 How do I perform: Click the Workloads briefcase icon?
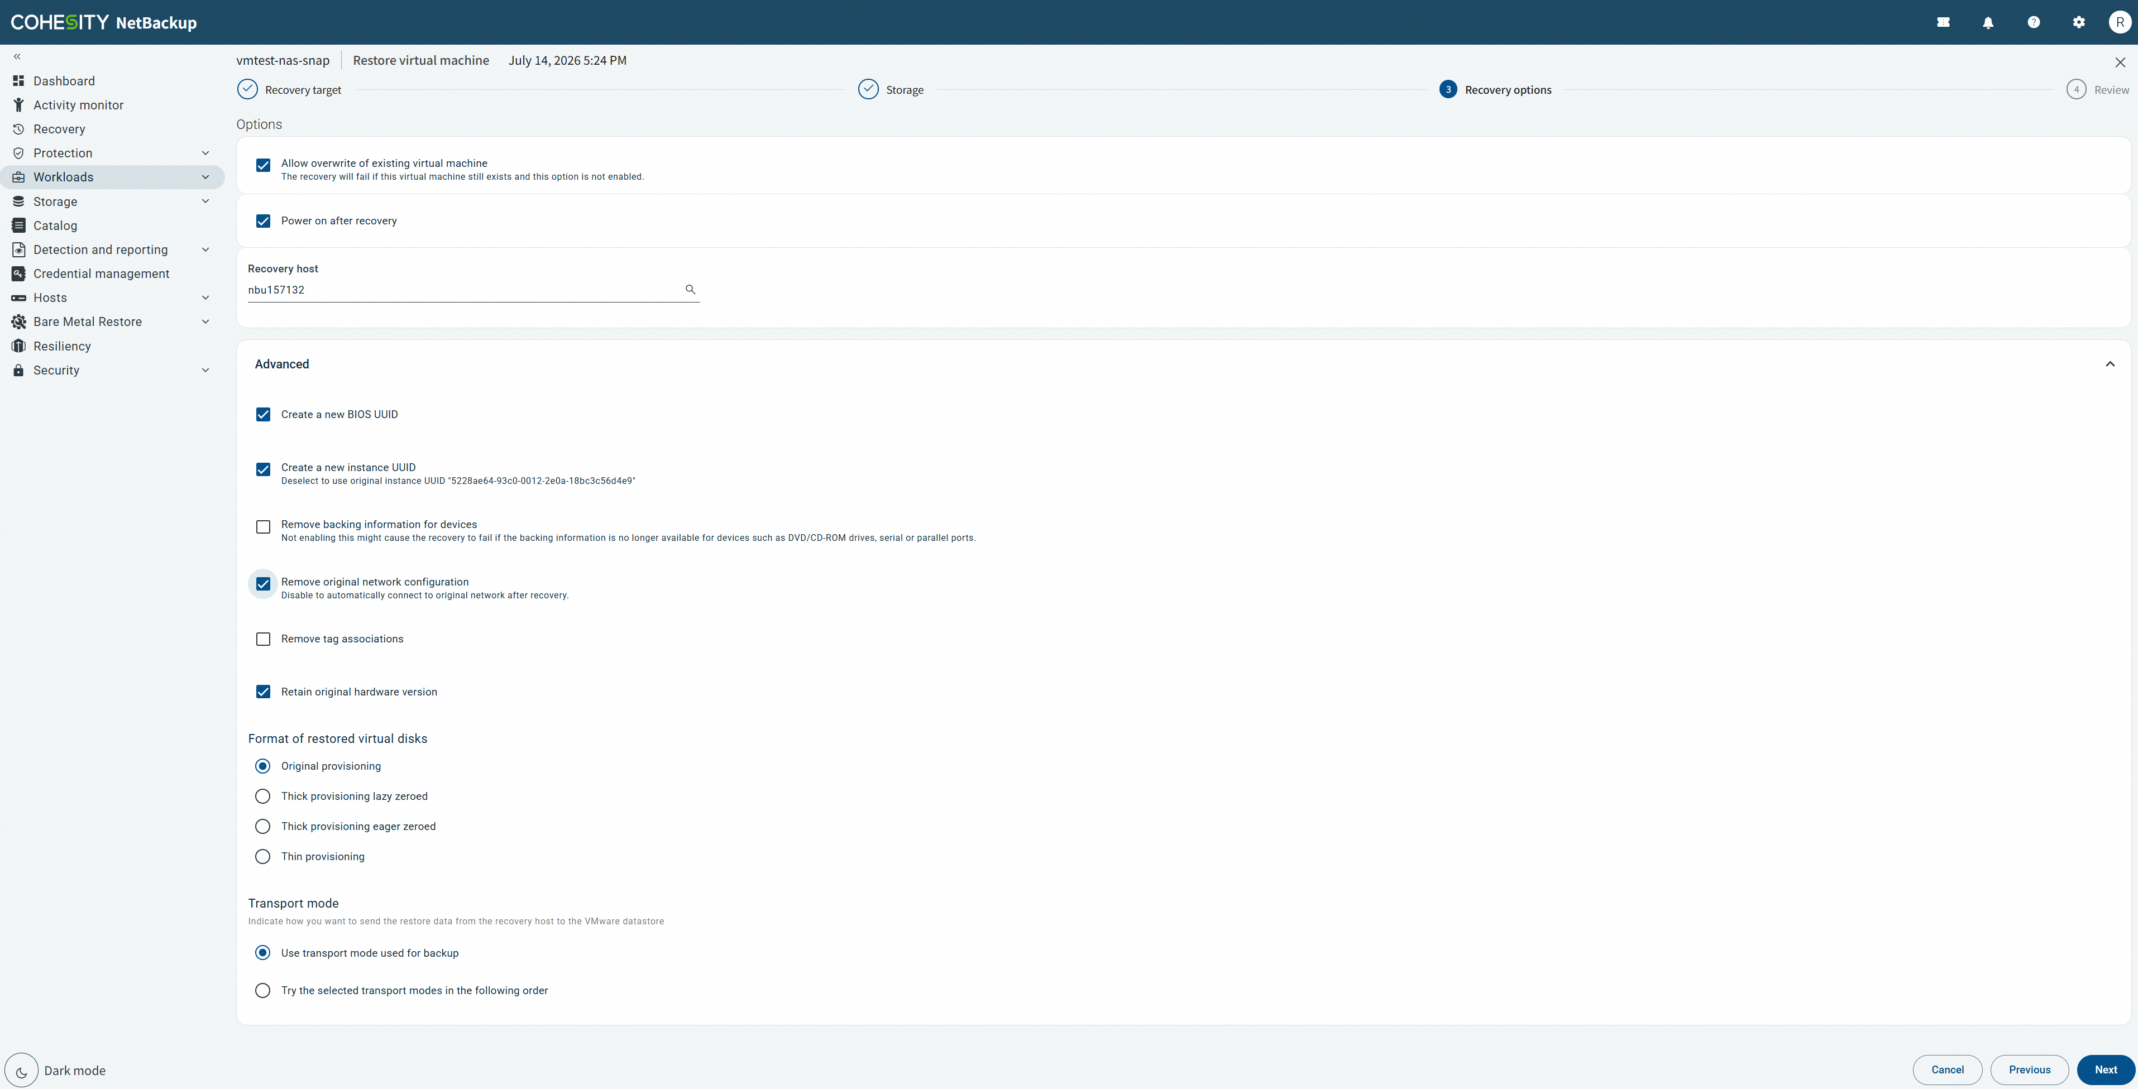point(18,176)
